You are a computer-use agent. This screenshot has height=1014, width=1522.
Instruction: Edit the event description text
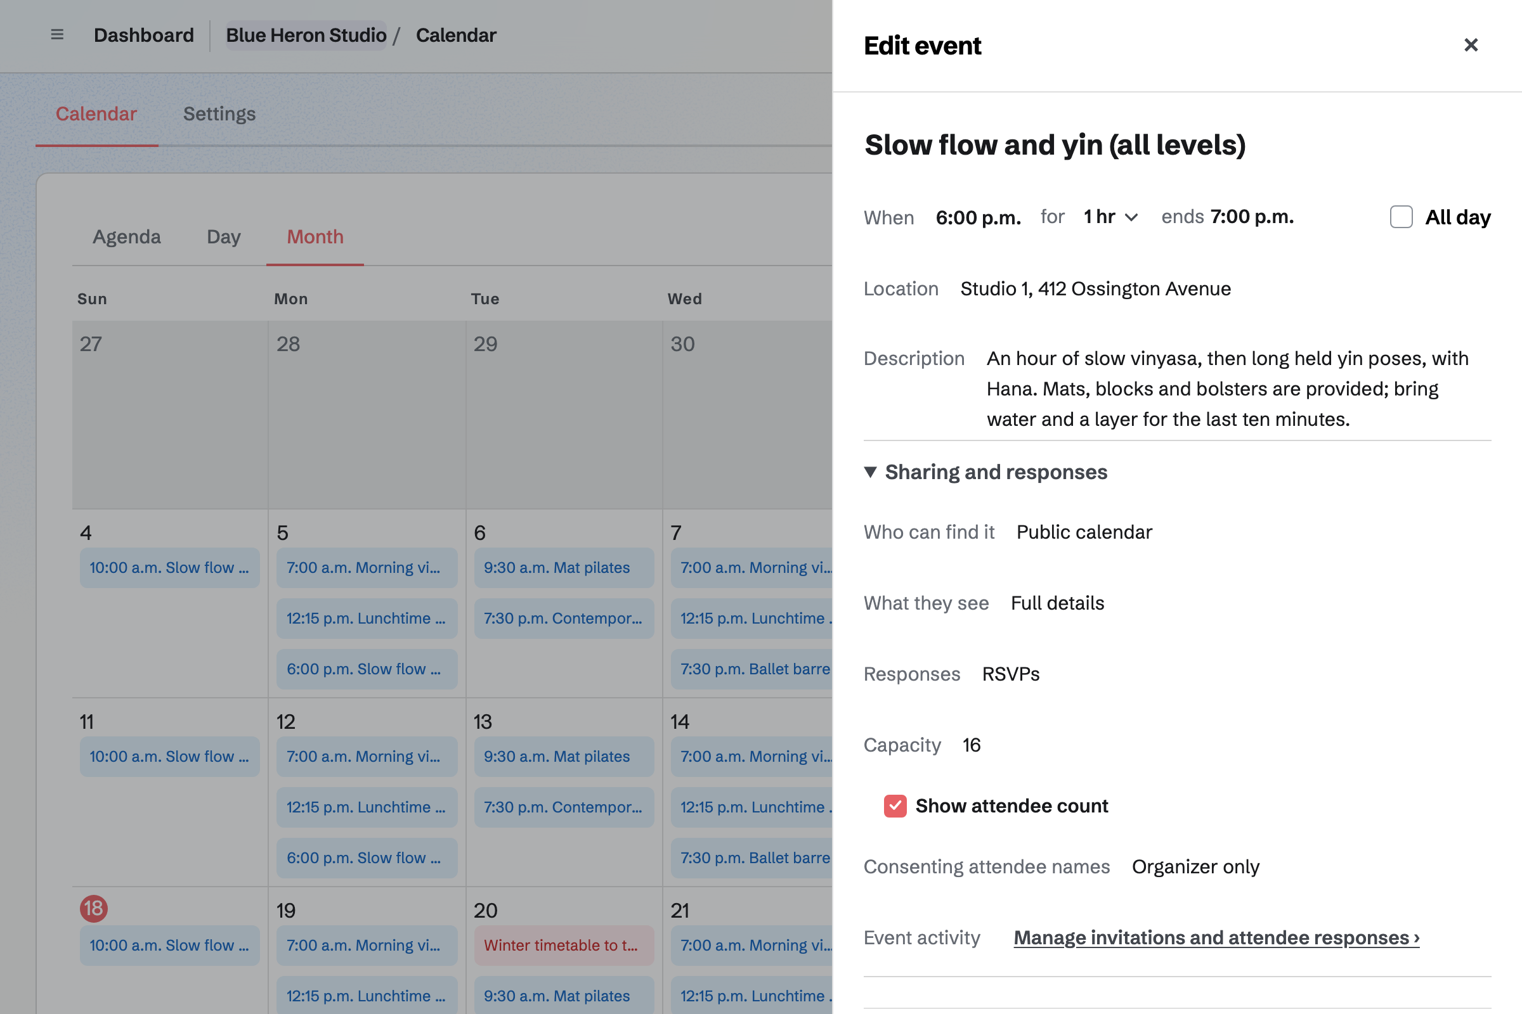[1228, 388]
